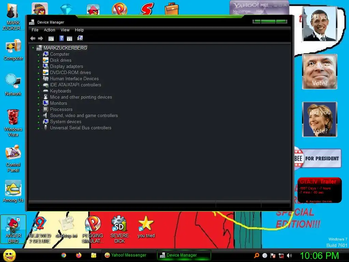The image size is (349, 262).
Task: Click the Scan for hardware changes toolbar icon
Action: click(x=80, y=38)
